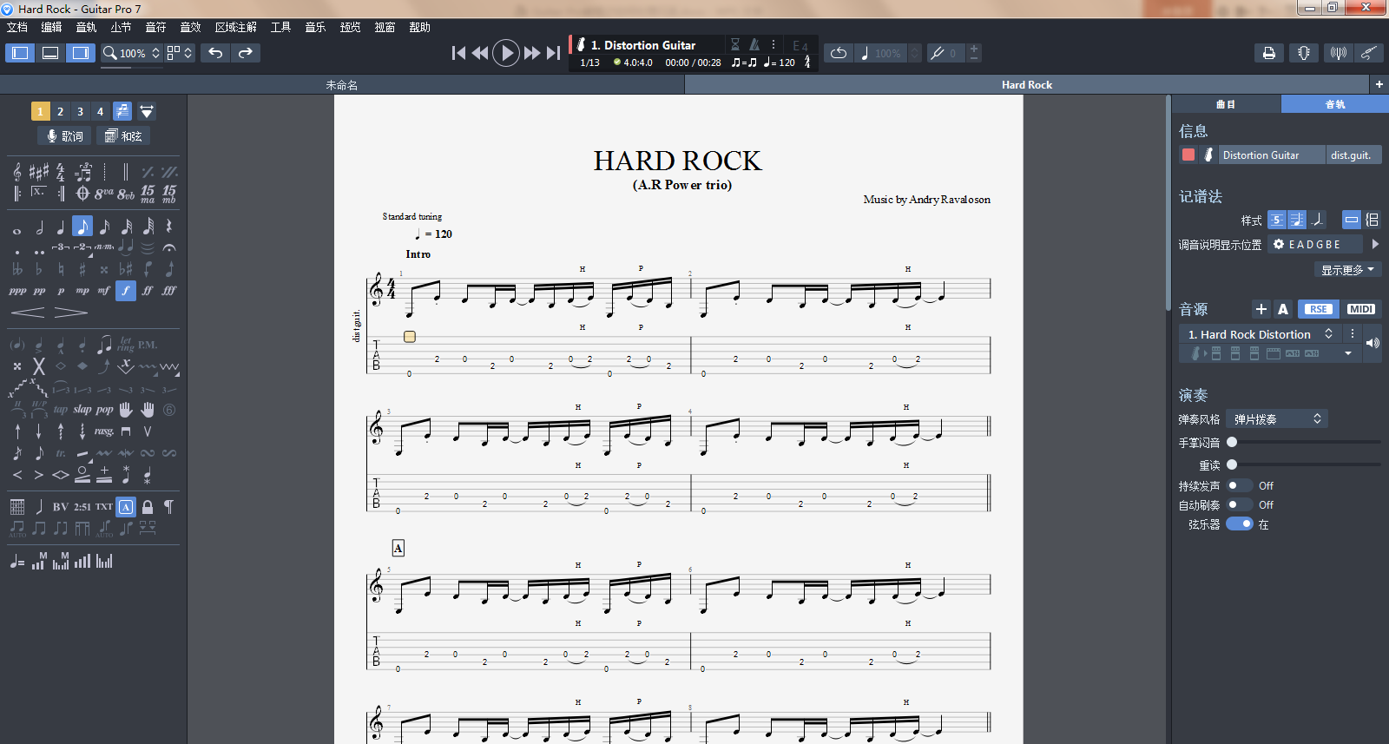The height and width of the screenshot is (744, 1389).
Task: Open the 音轨 menu
Action: coord(86,27)
